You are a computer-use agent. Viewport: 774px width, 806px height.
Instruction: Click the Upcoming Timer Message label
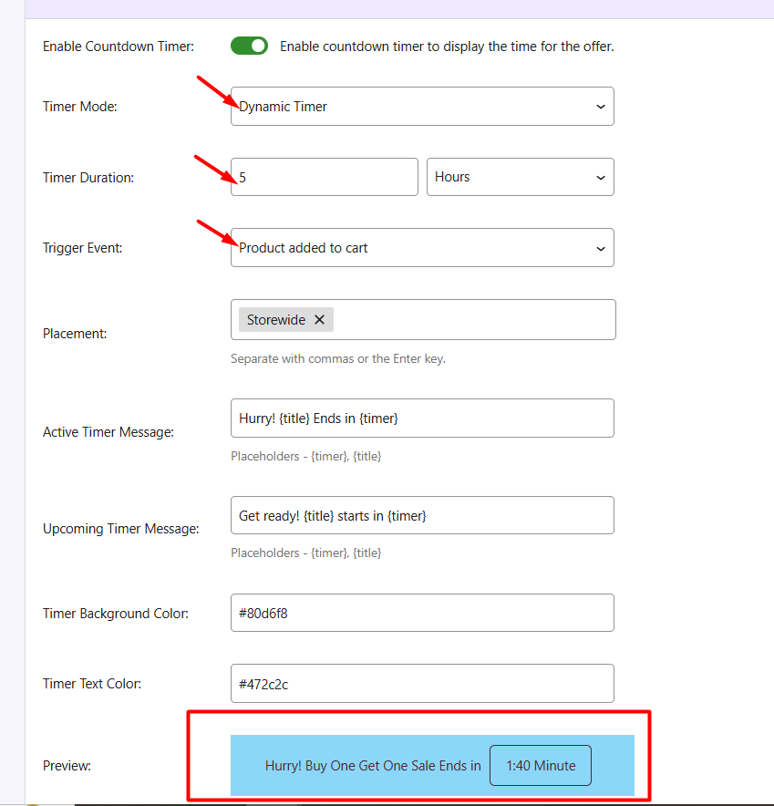(x=120, y=530)
